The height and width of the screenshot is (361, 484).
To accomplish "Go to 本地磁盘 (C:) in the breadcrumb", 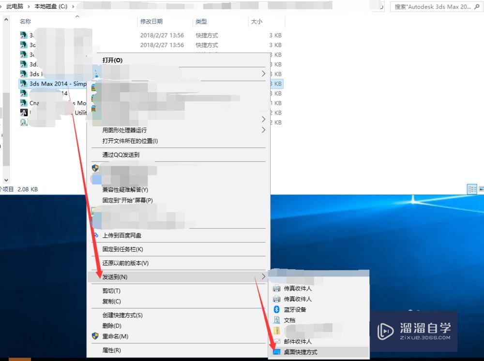I will pos(51,6).
